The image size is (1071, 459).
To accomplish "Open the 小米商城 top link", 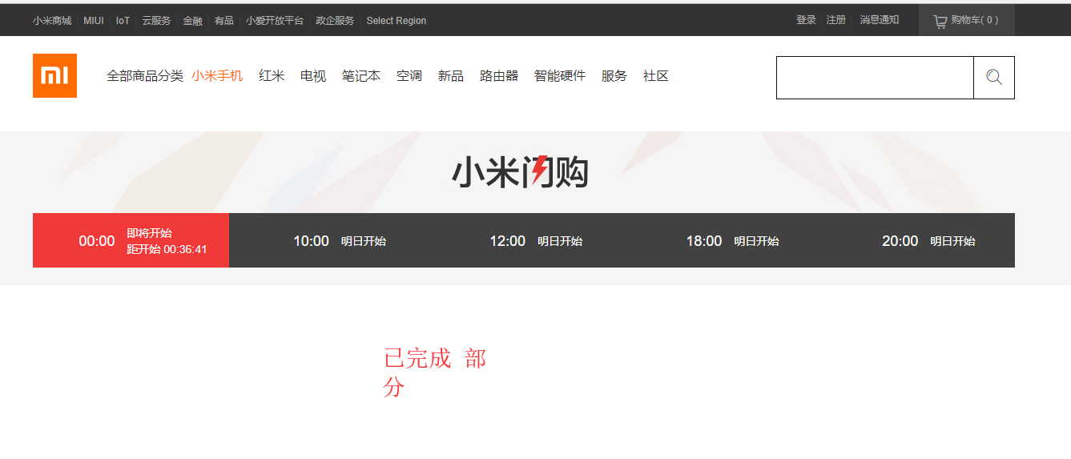I will point(52,21).
